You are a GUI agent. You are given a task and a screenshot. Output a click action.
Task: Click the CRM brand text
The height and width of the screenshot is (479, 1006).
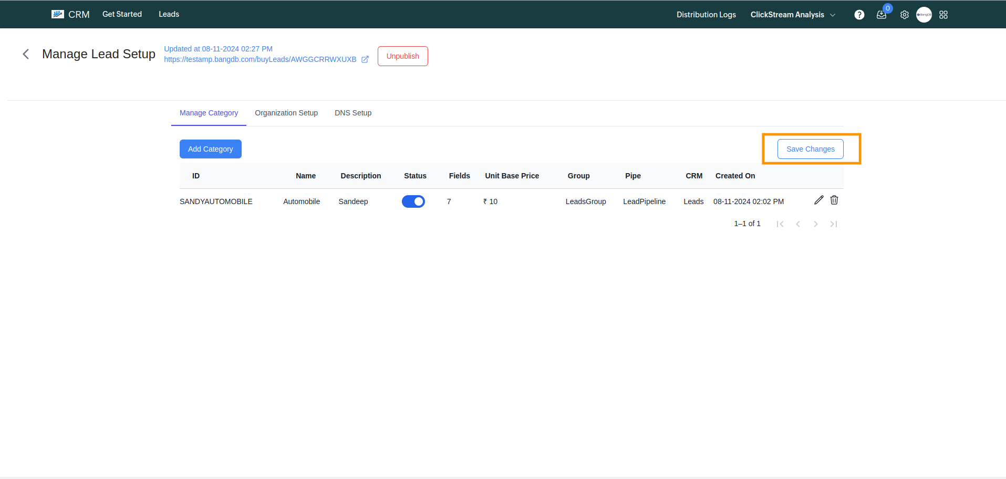pyautogui.click(x=79, y=15)
